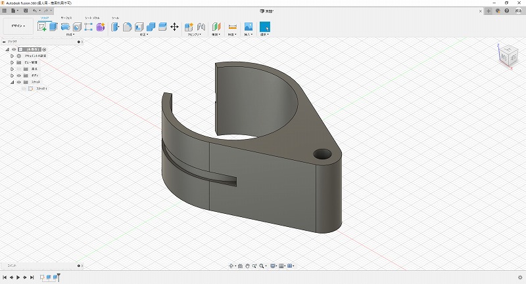Select the Fillet tool in Modify group
The image size is (526, 284).
tap(128, 27)
